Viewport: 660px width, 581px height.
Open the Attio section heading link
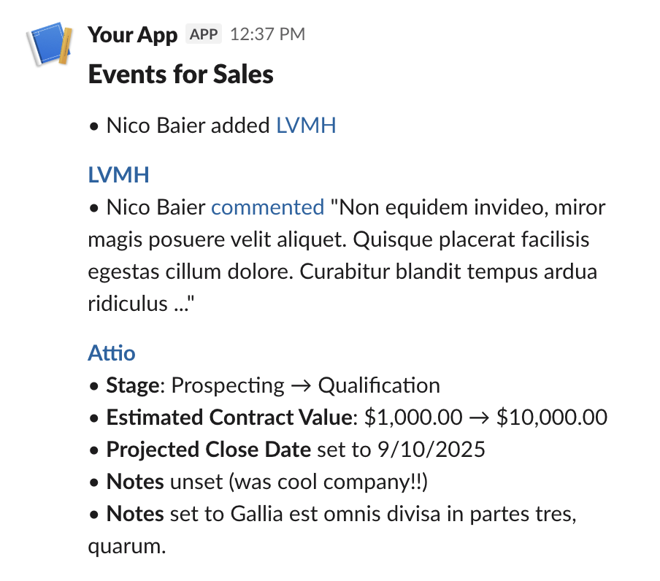point(112,353)
